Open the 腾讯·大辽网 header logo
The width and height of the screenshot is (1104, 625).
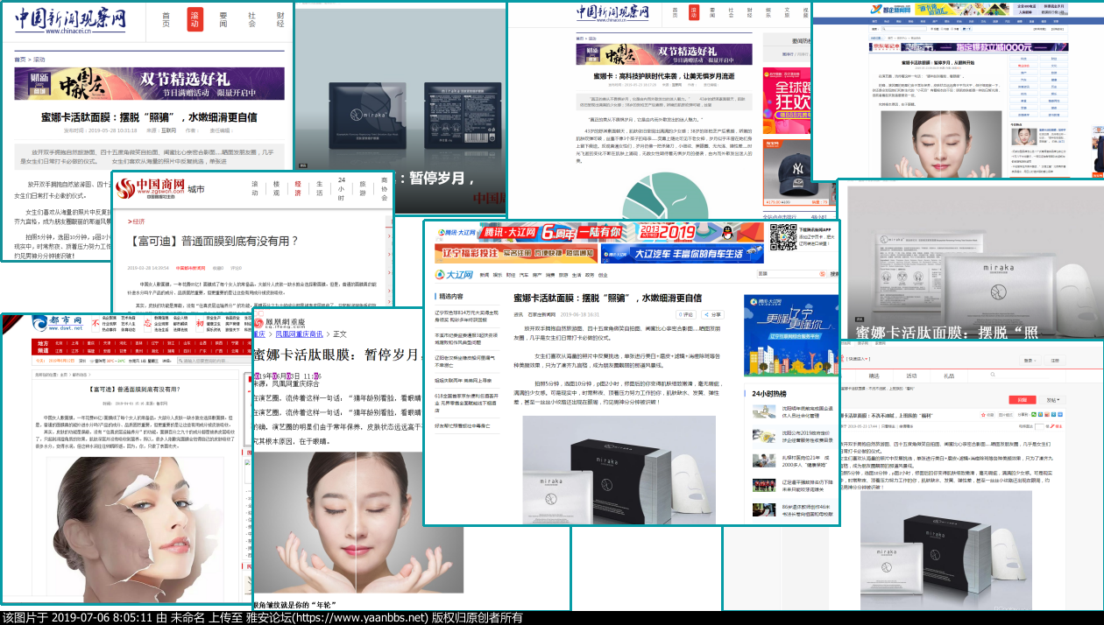[x=456, y=231]
